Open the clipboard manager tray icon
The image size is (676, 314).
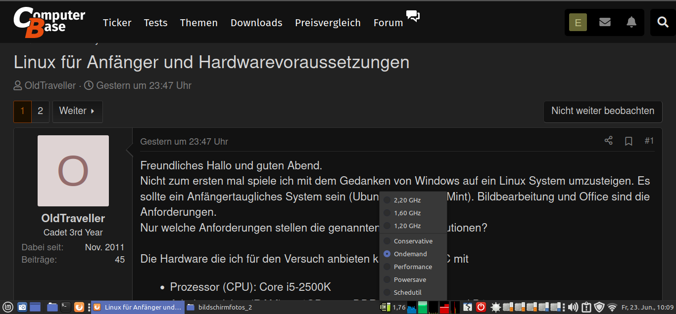[x=586, y=307]
